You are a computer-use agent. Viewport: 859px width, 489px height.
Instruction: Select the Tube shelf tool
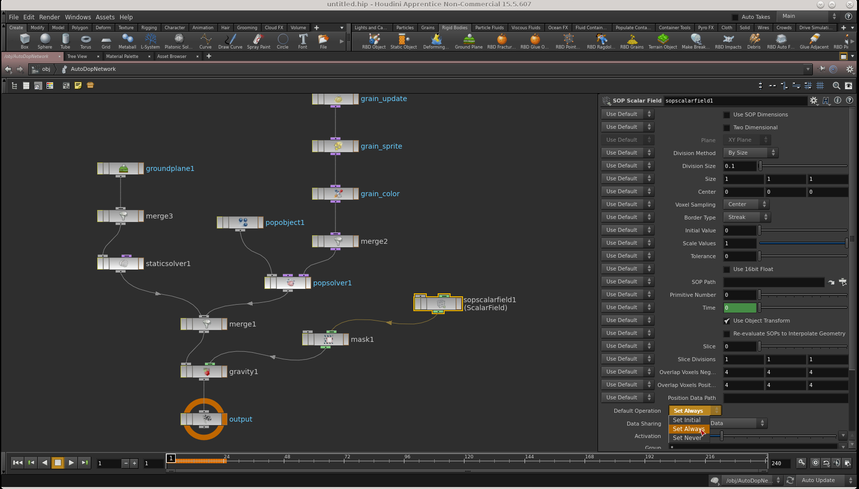[65, 41]
